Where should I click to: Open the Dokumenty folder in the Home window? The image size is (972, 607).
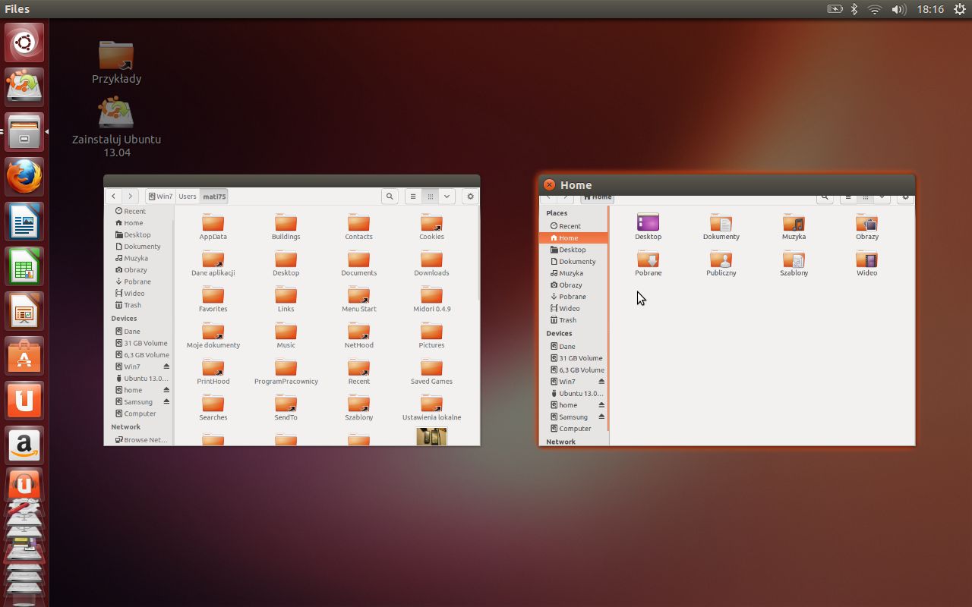tap(721, 227)
